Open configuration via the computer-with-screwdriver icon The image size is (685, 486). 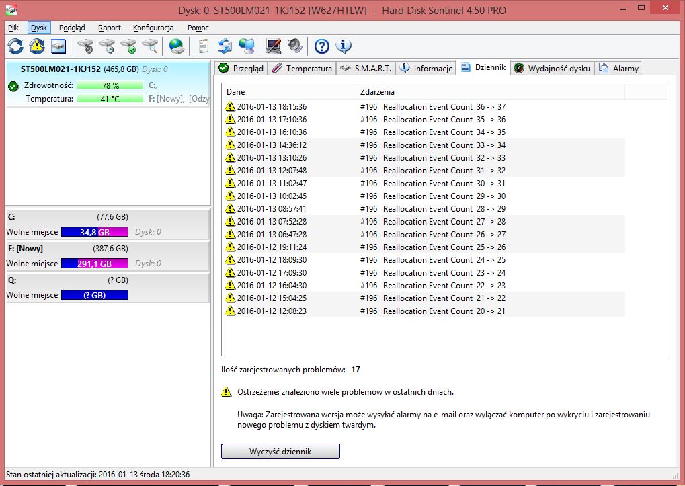[274, 46]
